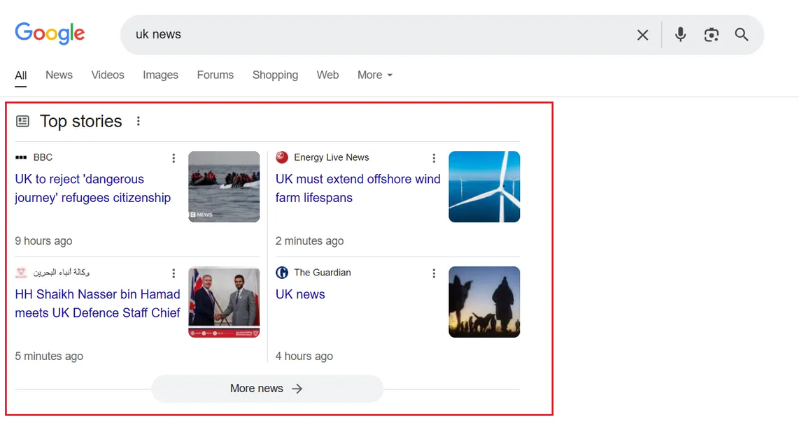Click the '2 minutes ago' timestamp
The height and width of the screenshot is (425, 799).
309,240
